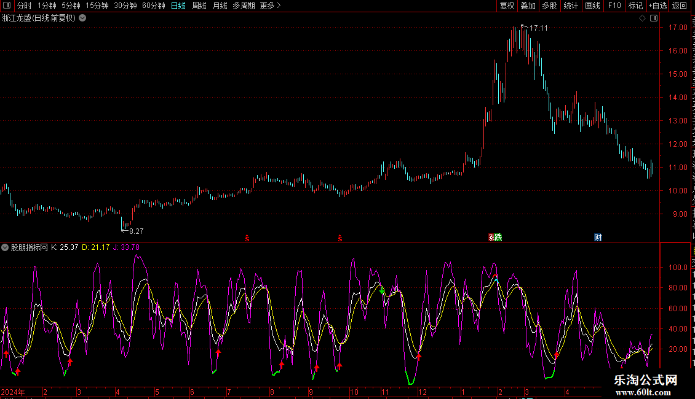
Task: Select the 15分钟 period tab
Action: (97, 6)
